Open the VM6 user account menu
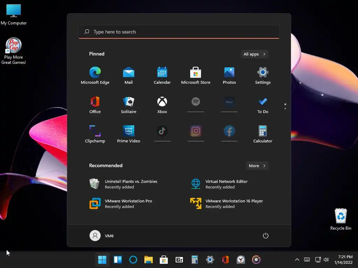Screen dimensions: 358x268 coord(102,236)
